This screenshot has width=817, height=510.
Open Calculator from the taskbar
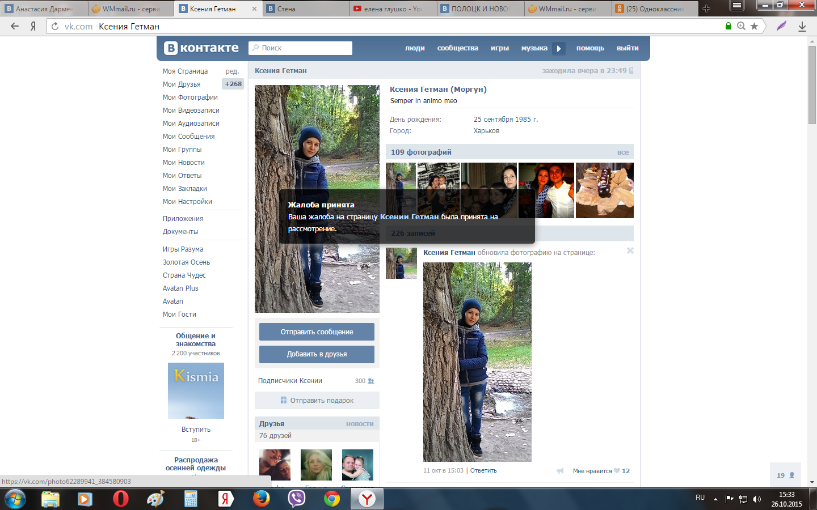coord(191,499)
